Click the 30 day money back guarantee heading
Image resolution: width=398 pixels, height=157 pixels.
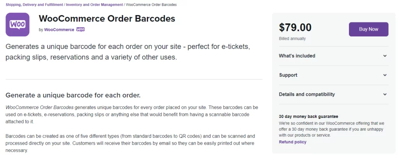308,117
